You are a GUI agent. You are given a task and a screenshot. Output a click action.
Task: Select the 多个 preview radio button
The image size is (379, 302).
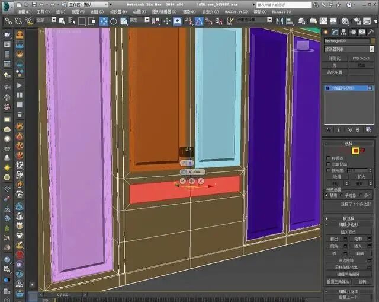coord(361,195)
